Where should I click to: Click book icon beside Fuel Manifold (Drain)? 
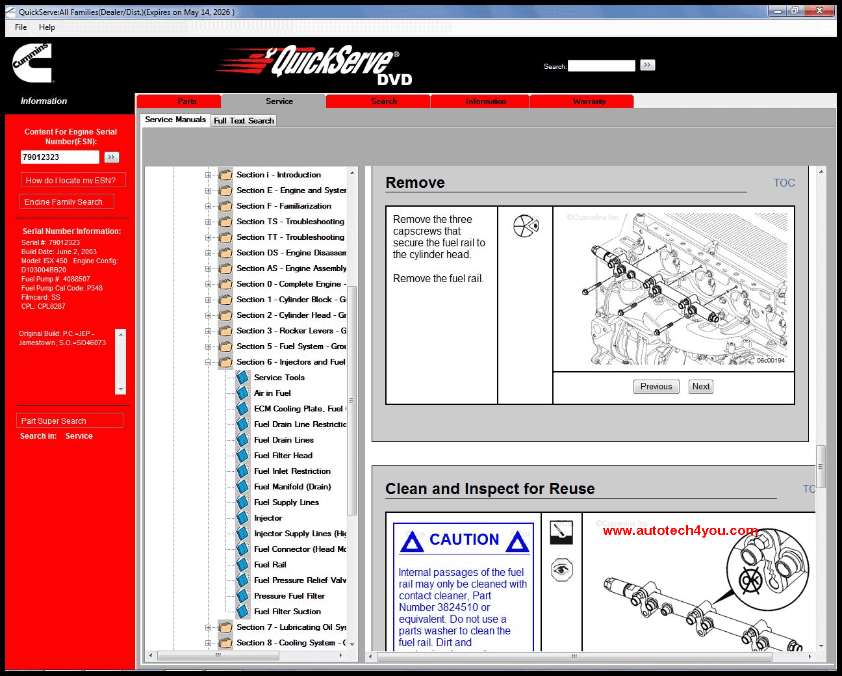pos(243,487)
